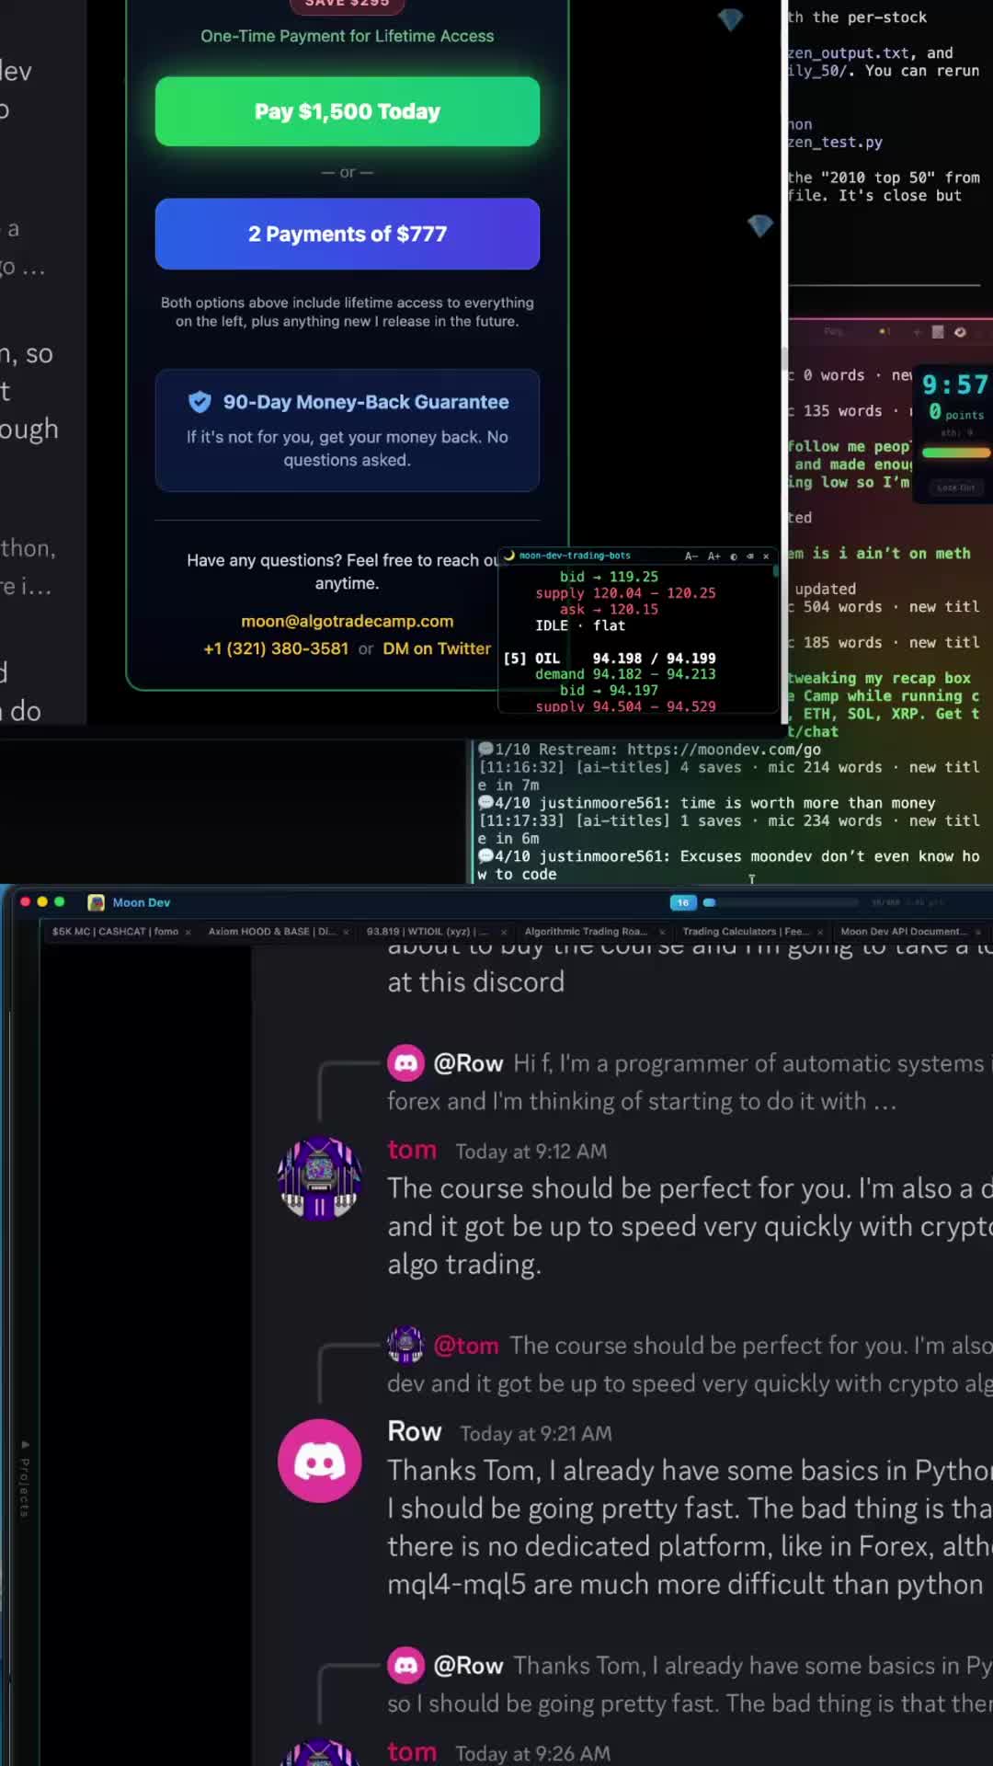
Task: Toggle contrast icon in moon-dev-trading-bots widget
Action: 734,556
